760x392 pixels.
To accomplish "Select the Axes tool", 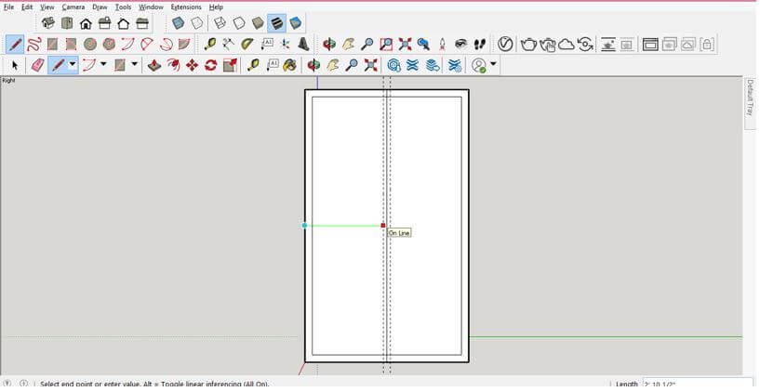I will (285, 45).
